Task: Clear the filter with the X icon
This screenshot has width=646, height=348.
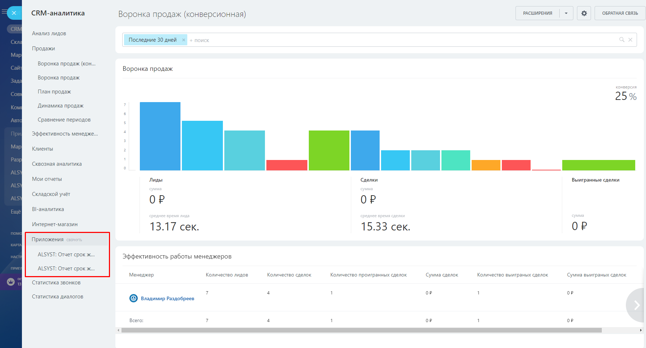Action: coord(630,40)
